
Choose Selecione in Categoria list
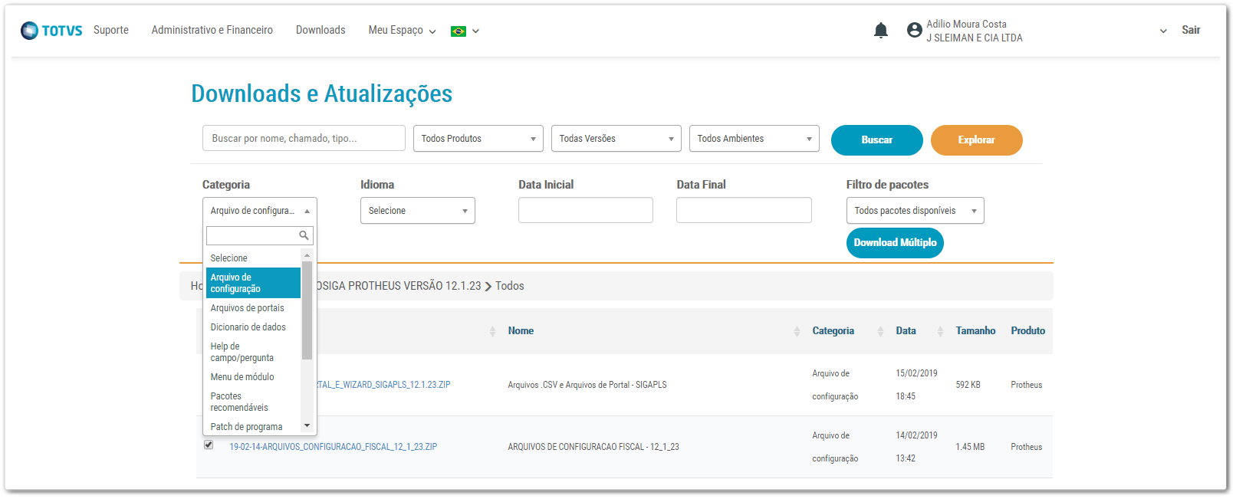[x=253, y=258]
